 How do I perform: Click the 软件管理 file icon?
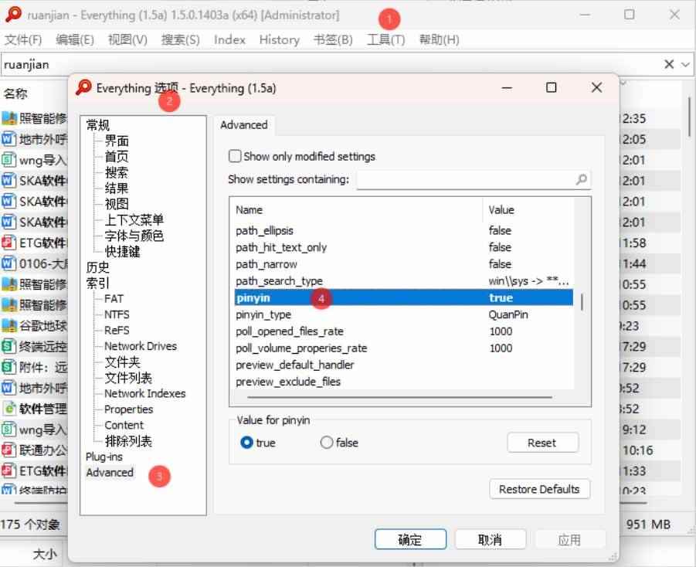tap(8, 409)
